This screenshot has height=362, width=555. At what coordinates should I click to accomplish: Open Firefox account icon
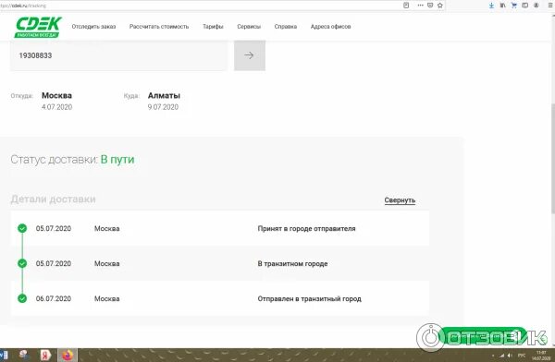tap(536, 6)
